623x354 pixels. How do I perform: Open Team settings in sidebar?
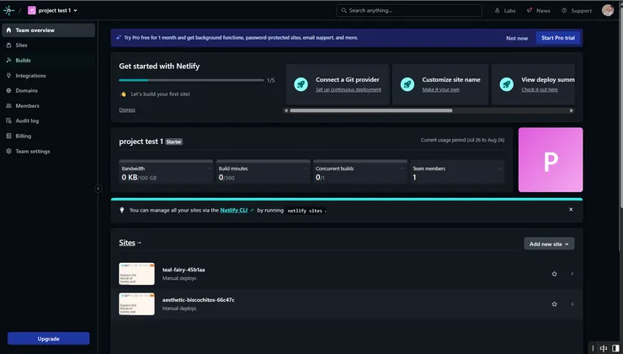click(49, 151)
